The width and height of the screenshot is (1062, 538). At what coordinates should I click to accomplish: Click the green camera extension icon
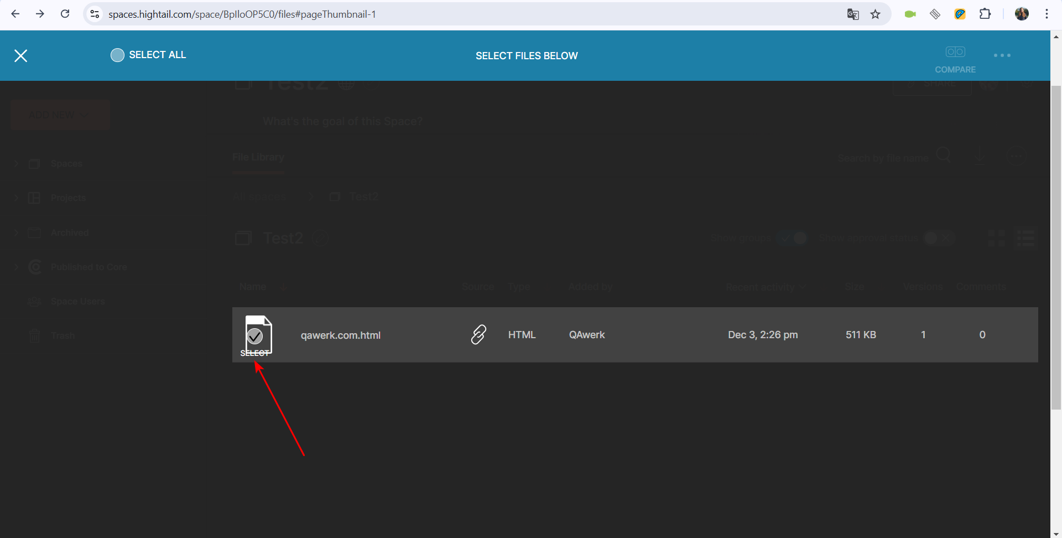[910, 14]
